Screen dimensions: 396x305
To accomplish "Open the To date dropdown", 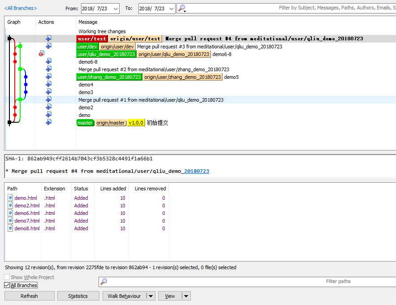I will click(171, 9).
